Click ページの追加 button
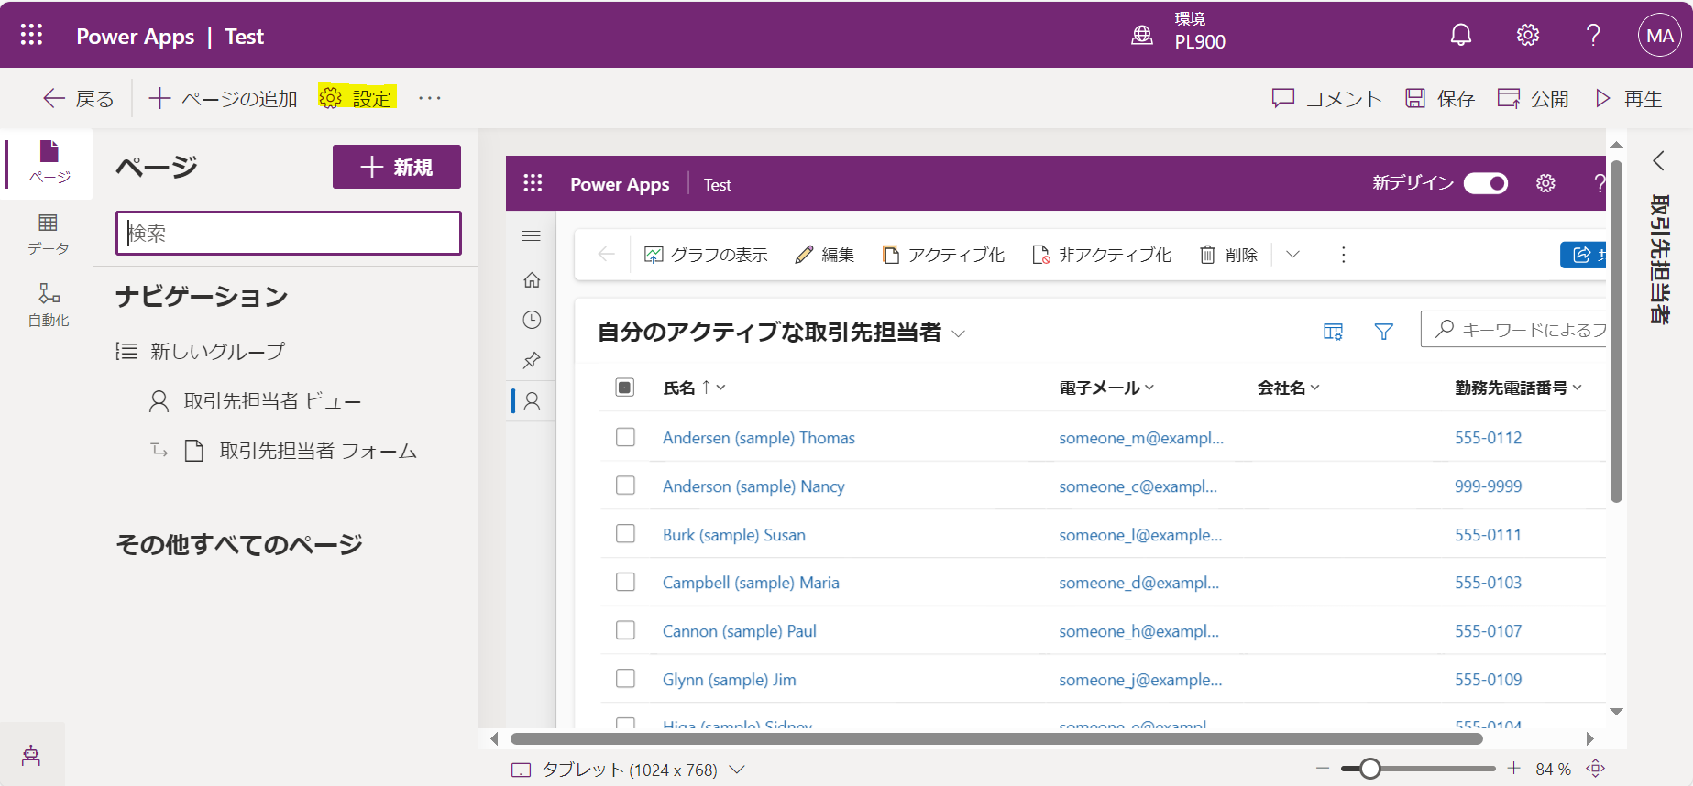Screen dimensions: 1693x786 point(223,99)
